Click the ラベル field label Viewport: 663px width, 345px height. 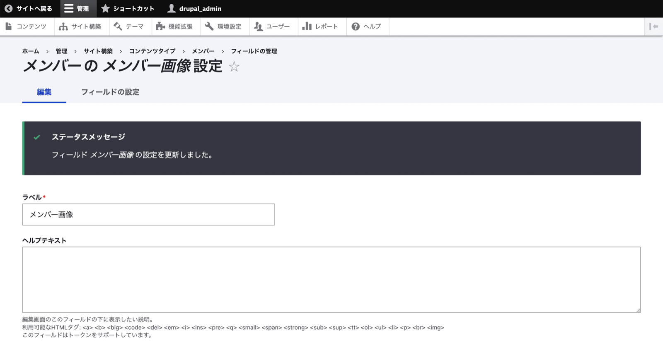32,197
